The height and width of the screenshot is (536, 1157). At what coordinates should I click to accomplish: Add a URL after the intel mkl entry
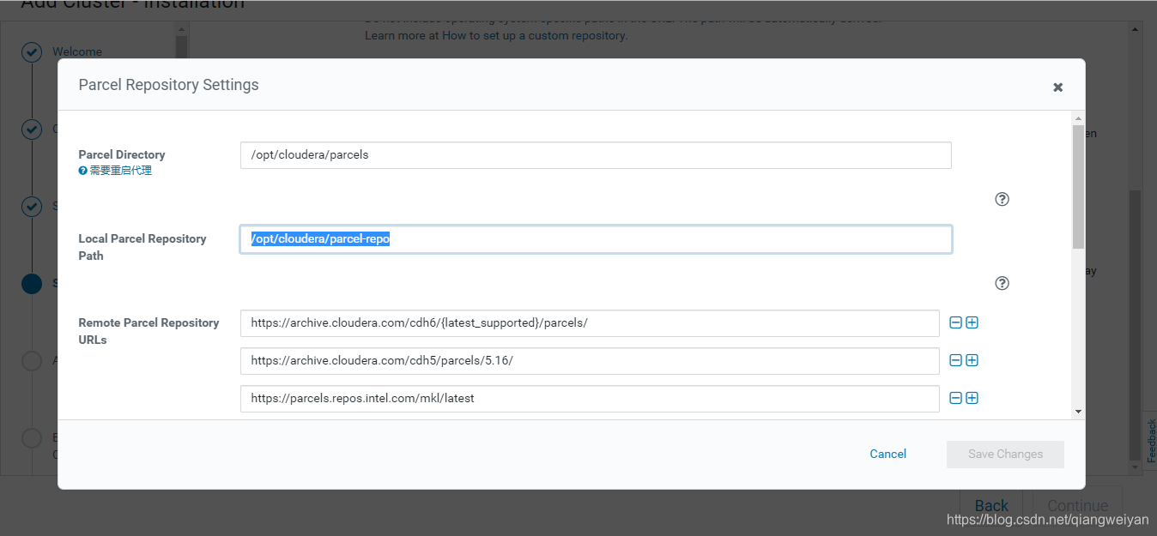(972, 398)
